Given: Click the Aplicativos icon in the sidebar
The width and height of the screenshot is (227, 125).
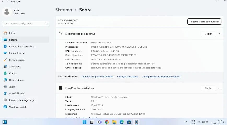Looking at the screenshot, I should coord(5,67).
